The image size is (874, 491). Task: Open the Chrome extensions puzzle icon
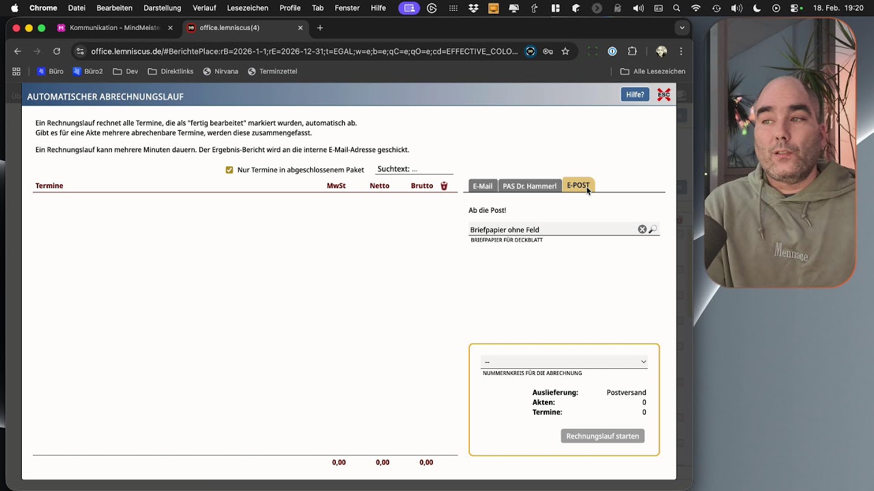click(632, 51)
